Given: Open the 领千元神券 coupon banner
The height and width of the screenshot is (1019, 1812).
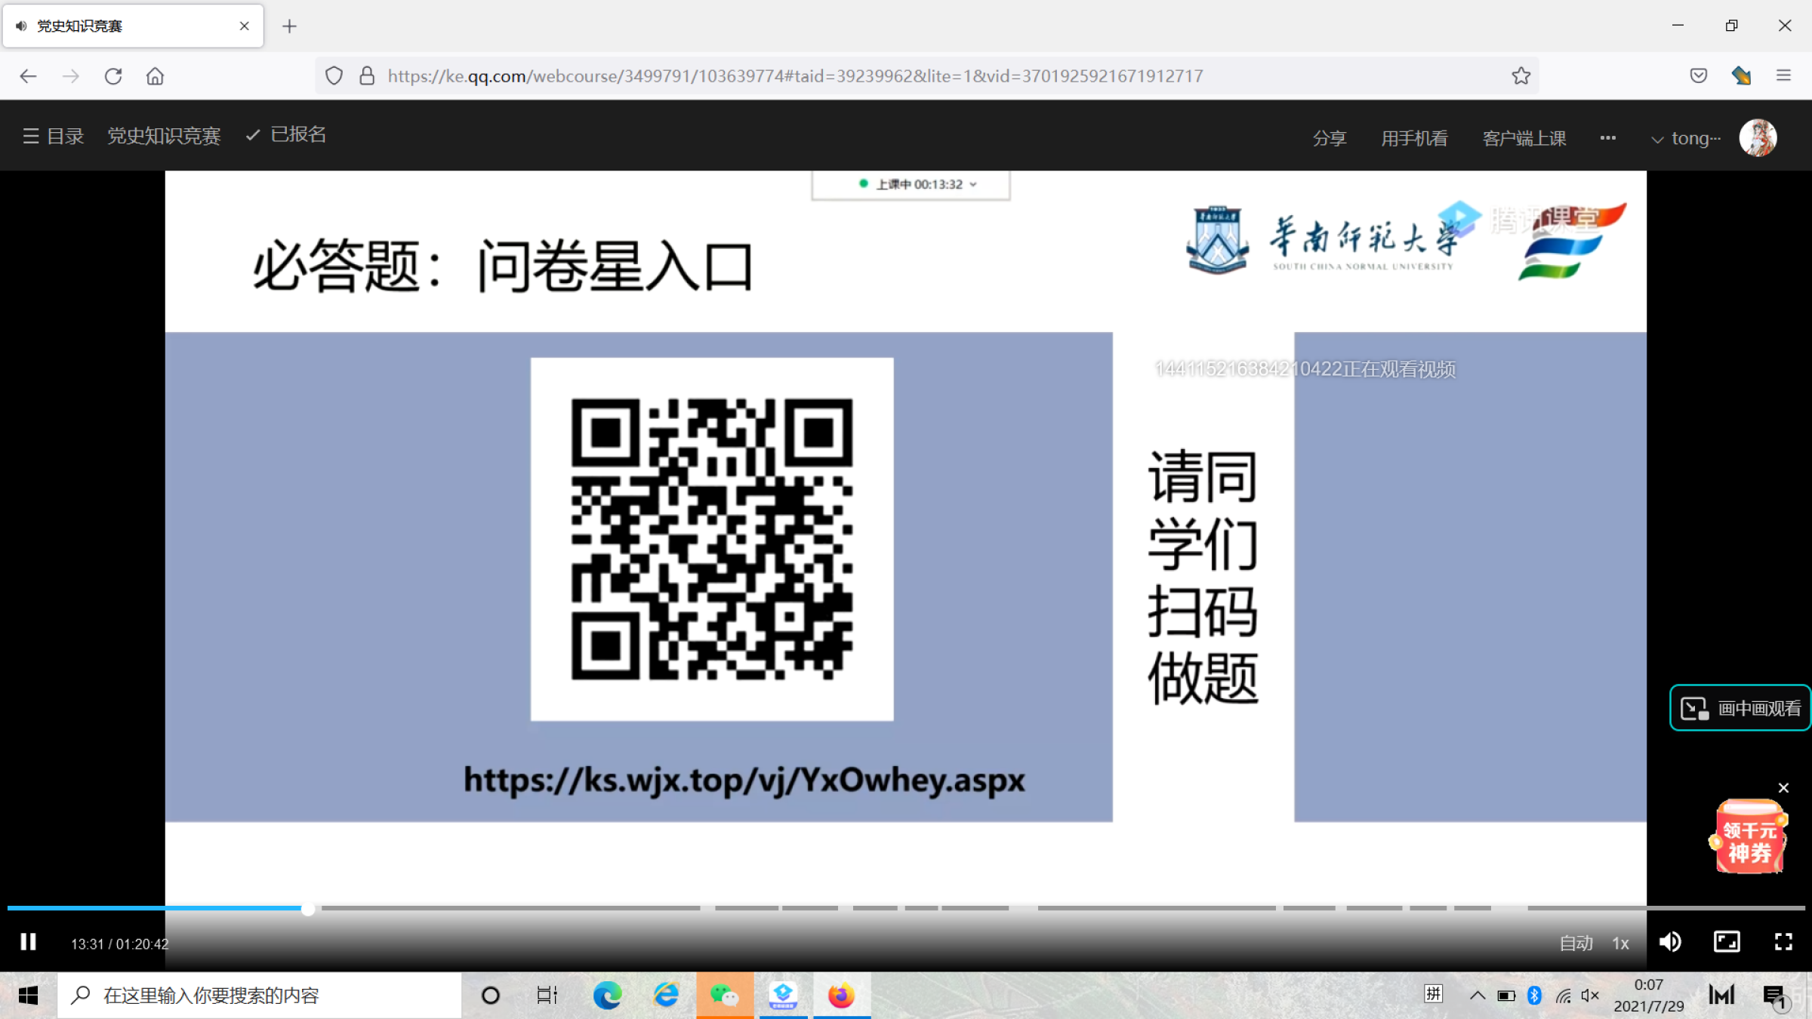Looking at the screenshot, I should point(1749,836).
